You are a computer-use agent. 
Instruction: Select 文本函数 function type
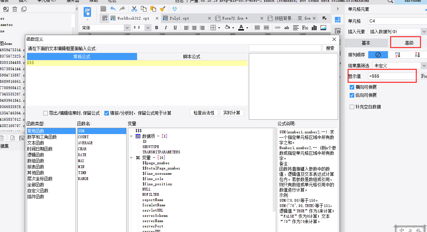(x=36, y=143)
